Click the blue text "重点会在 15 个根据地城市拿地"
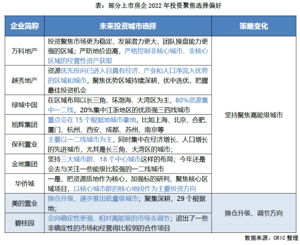This screenshot has height=245, width=300. tap(92, 120)
